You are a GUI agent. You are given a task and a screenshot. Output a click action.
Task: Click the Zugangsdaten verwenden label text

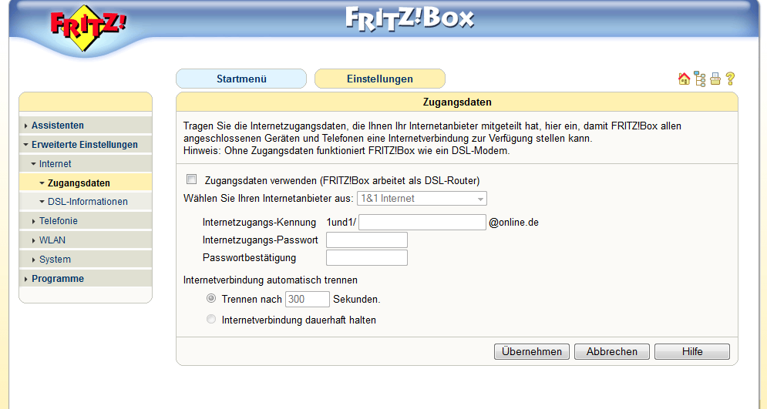342,181
